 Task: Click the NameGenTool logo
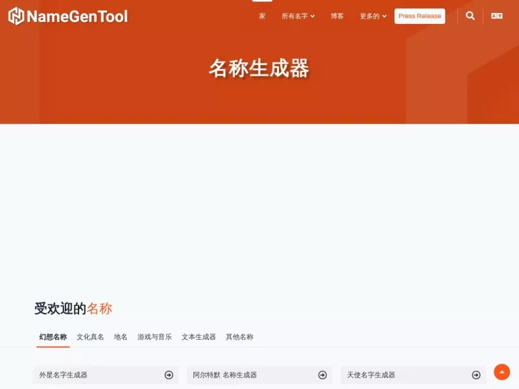tap(68, 16)
